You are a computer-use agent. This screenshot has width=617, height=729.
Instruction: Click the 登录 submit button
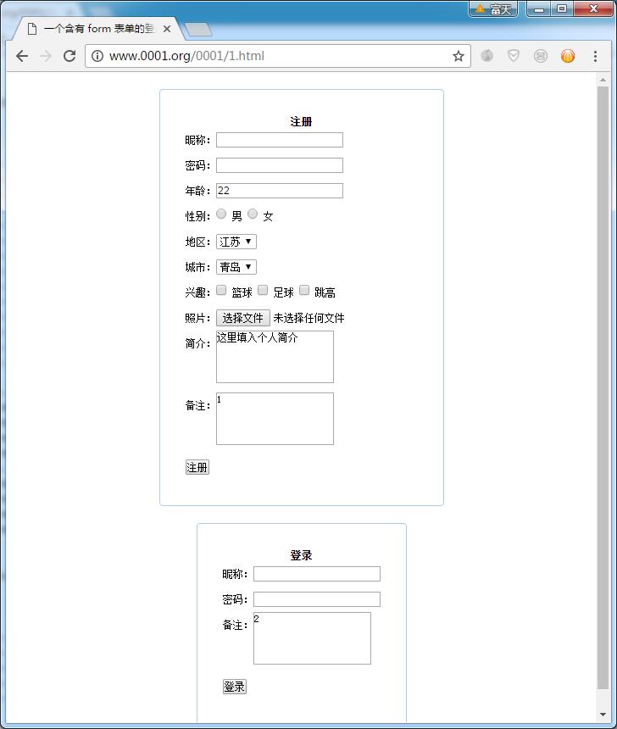[234, 687]
